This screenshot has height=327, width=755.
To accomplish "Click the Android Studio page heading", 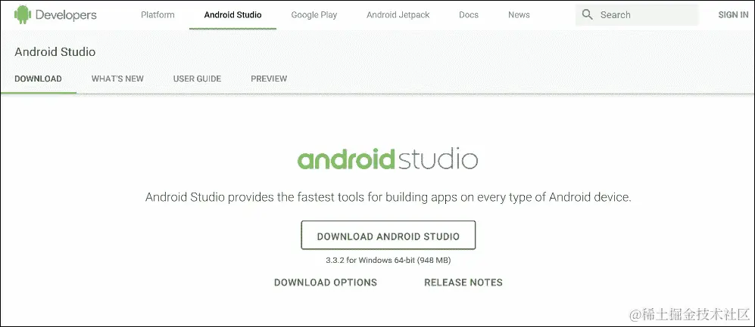I will pos(55,52).
